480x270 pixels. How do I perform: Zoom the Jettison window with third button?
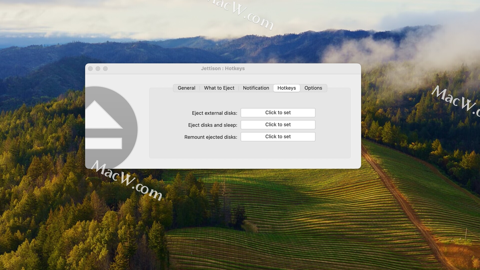coord(105,68)
